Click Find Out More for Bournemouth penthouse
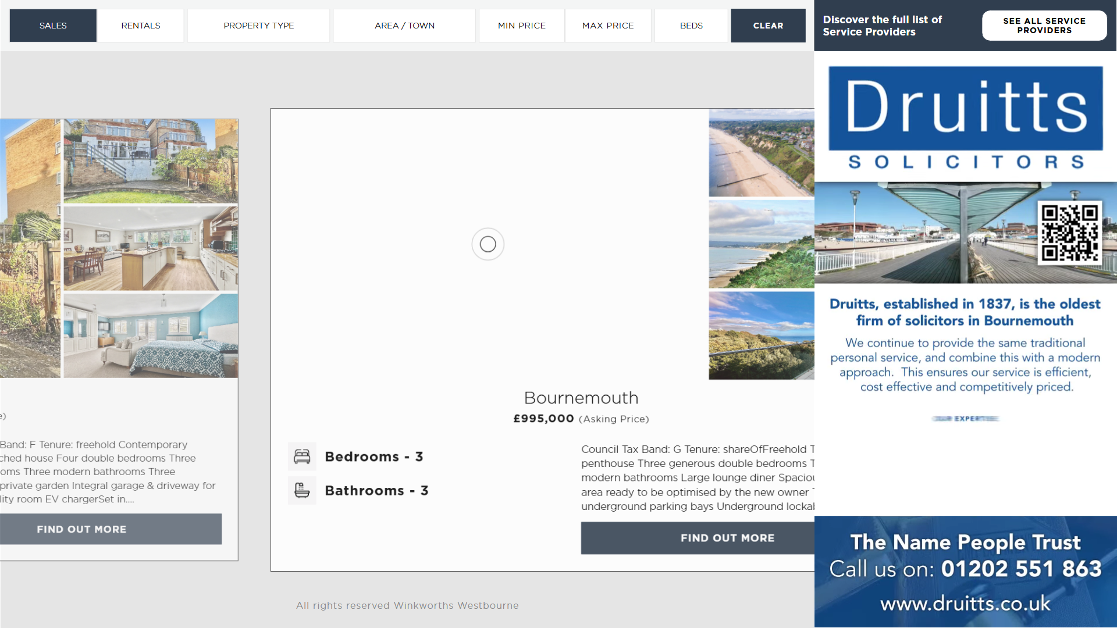Viewport: 1117px width, 628px height. click(x=727, y=538)
